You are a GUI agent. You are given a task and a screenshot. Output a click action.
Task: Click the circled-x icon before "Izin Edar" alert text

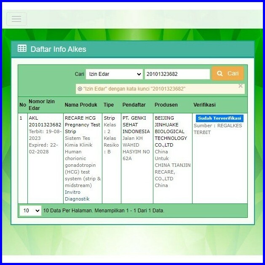[80, 89]
